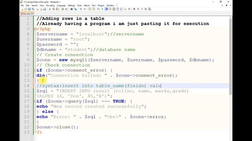Close the Row.php tab with its close button
The height and width of the screenshot is (141, 252).
[32, 14]
